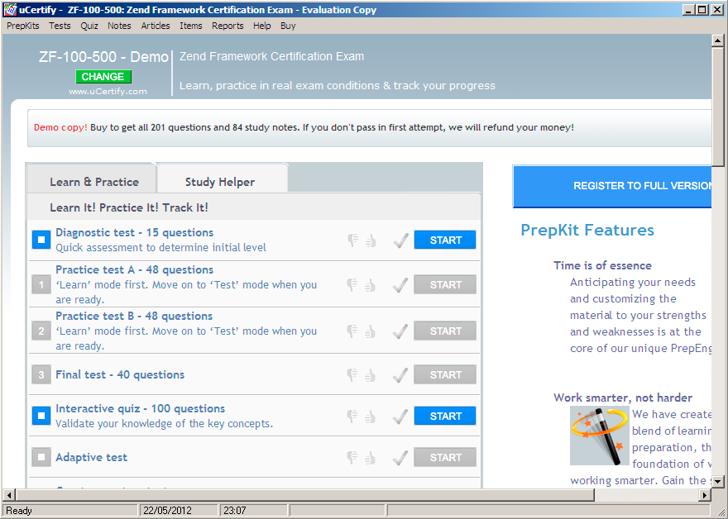Viewport: 728px width, 519px height.
Task: Click the horizontal scrollbar thumb
Action: [304, 495]
